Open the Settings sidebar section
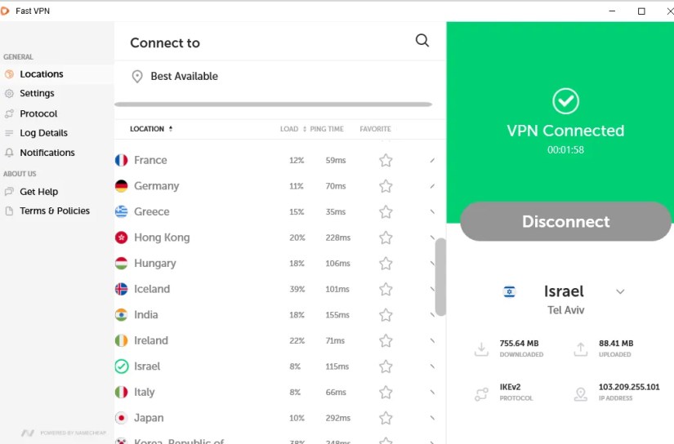 [37, 94]
